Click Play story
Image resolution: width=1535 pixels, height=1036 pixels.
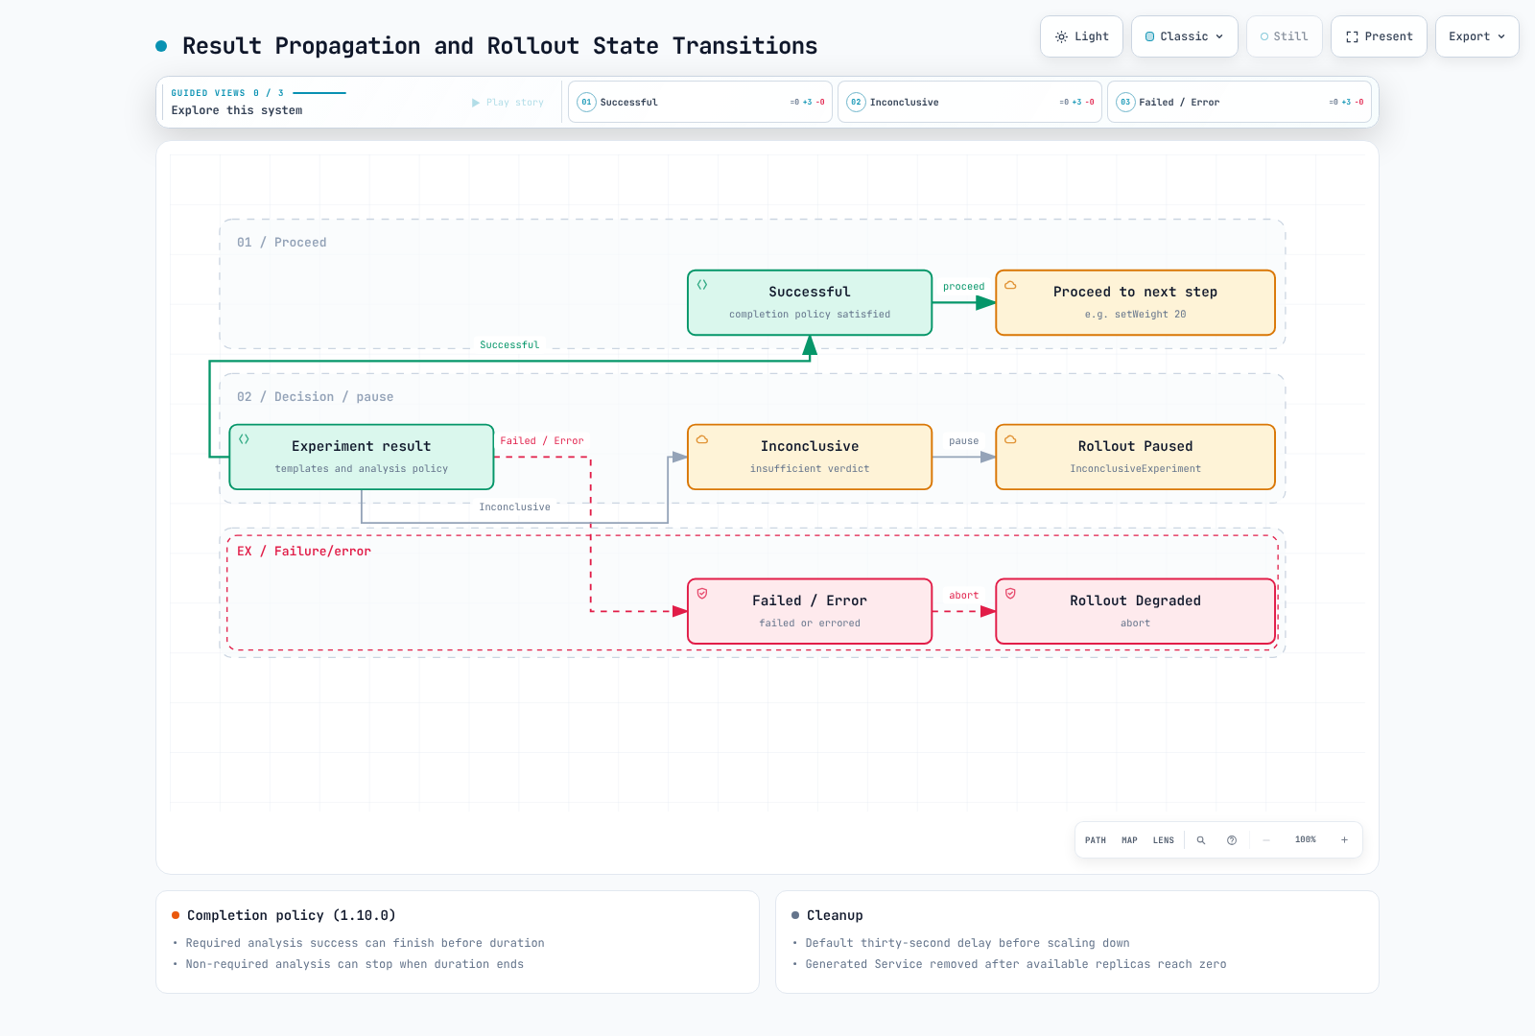pos(508,103)
